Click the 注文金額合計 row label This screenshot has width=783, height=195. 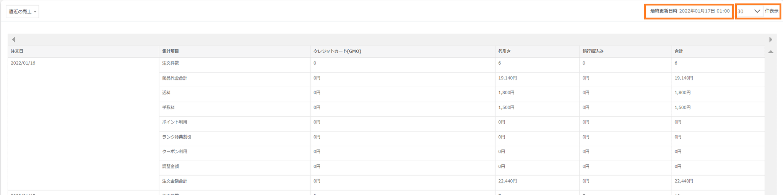(x=175, y=181)
